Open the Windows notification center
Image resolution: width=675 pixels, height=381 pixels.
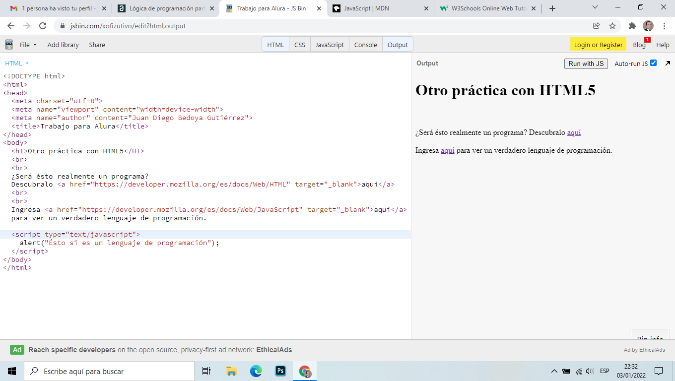point(659,371)
